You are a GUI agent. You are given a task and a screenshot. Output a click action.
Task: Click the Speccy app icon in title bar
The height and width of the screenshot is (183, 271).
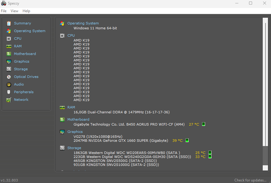pos(4,3)
